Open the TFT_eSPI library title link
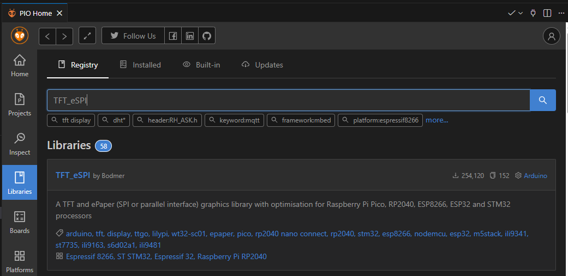 point(73,175)
